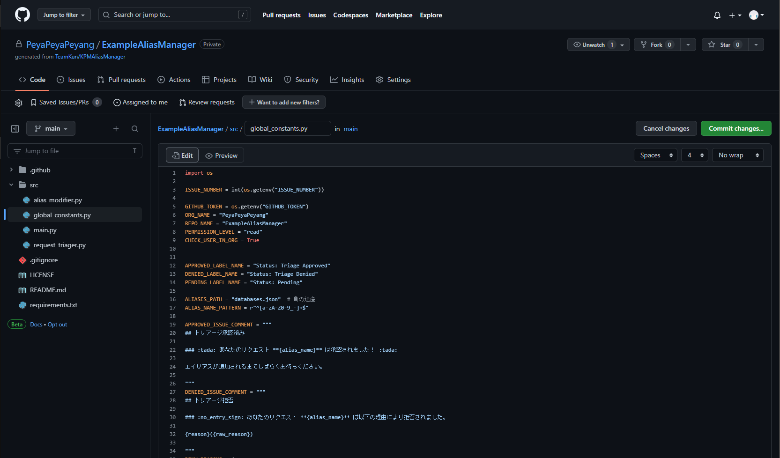
Task: Click the .gitignore git icon
Action: pyautogui.click(x=22, y=260)
